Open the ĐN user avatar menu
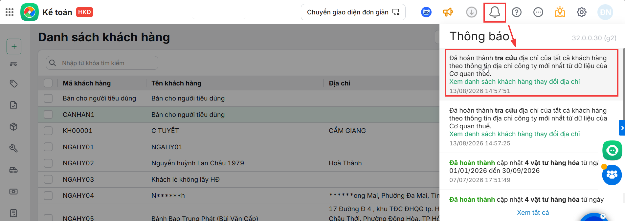Image resolution: width=625 pixels, height=221 pixels. click(x=605, y=12)
